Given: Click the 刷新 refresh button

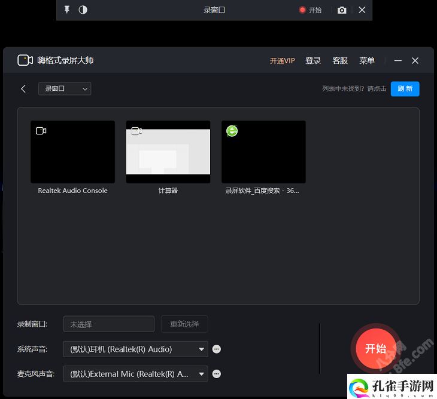Looking at the screenshot, I should coord(405,88).
